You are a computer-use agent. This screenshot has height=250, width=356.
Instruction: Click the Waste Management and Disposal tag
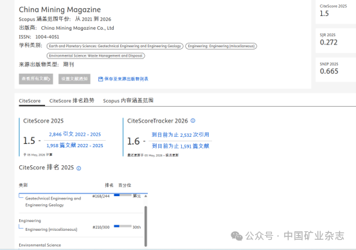click(x=96, y=56)
